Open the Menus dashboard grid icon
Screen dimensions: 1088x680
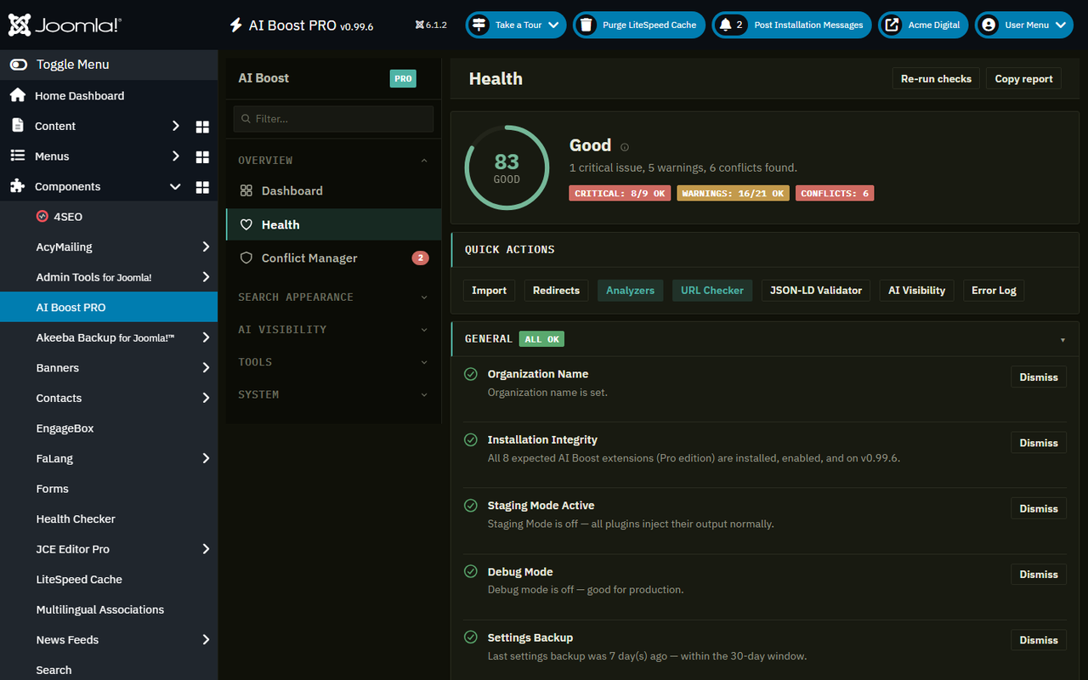[202, 156]
